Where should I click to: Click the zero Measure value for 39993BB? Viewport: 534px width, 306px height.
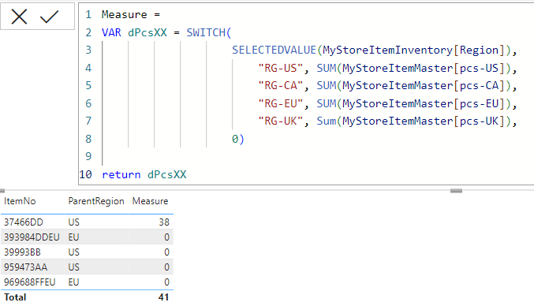(x=166, y=252)
